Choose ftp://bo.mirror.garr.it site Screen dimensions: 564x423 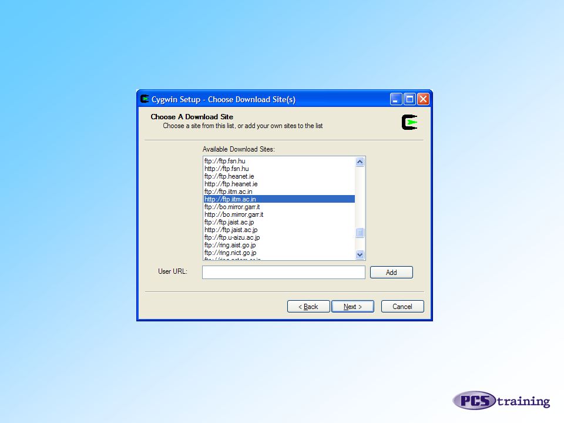click(x=279, y=207)
